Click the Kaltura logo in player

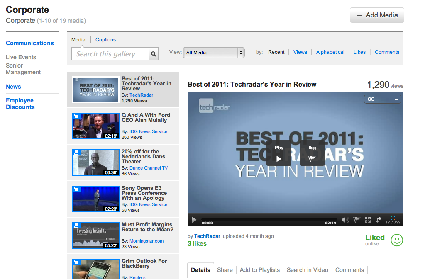click(x=393, y=220)
